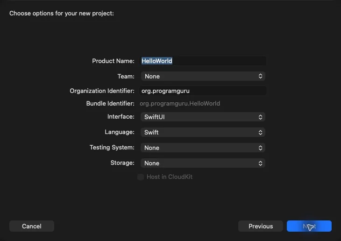The image size is (341, 241).
Task: Open the Testing System dropdown
Action: pyautogui.click(x=203, y=148)
